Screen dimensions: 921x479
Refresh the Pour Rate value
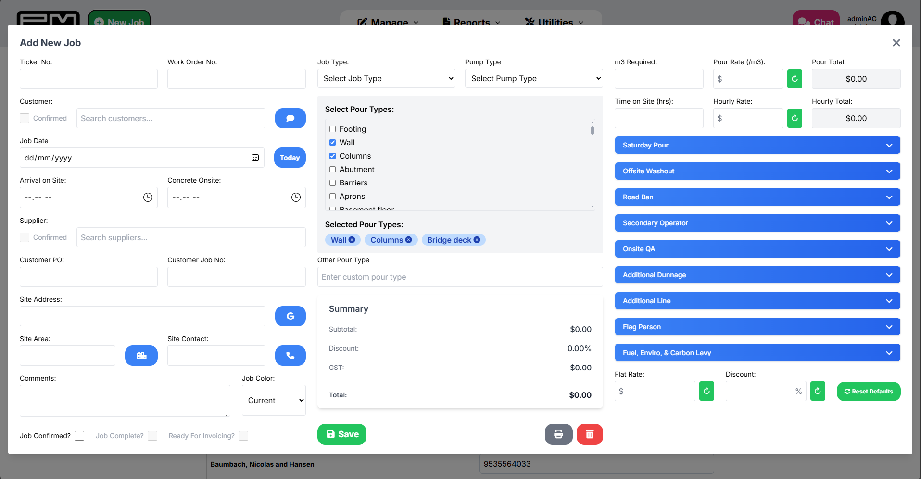coord(795,79)
